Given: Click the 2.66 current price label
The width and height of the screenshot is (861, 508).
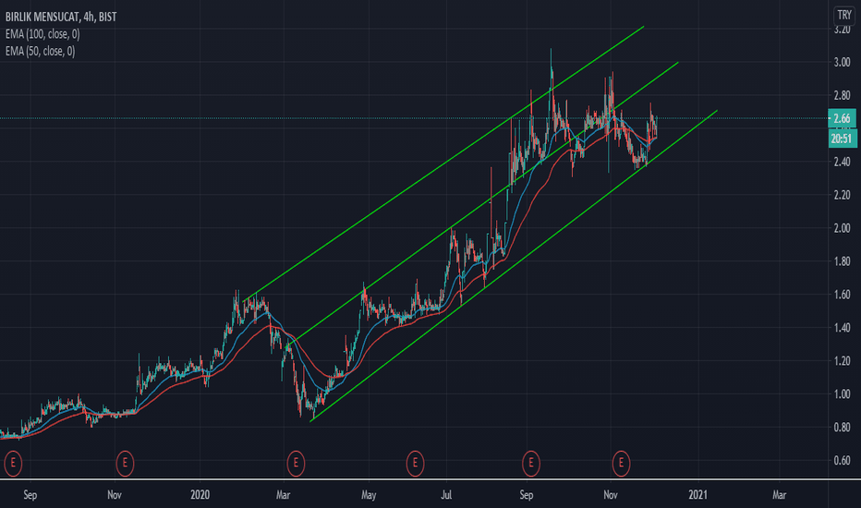Looking at the screenshot, I should click(x=843, y=118).
